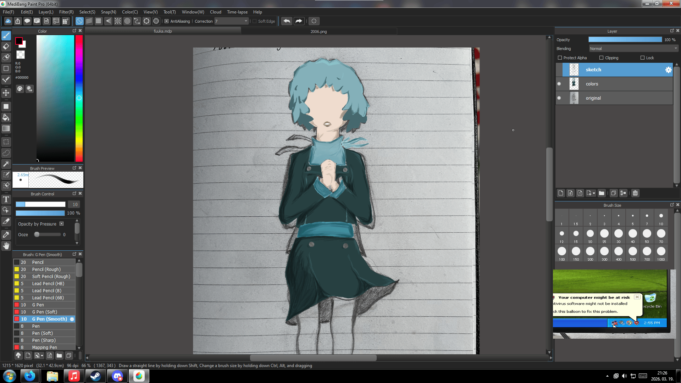Select the Hand pan tool
The image size is (681, 383).
tap(6, 246)
